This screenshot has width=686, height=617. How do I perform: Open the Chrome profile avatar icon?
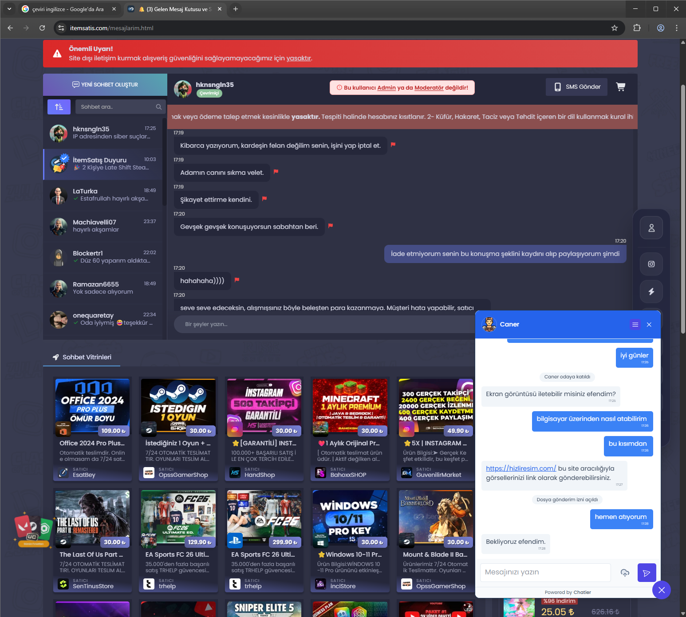click(x=661, y=28)
